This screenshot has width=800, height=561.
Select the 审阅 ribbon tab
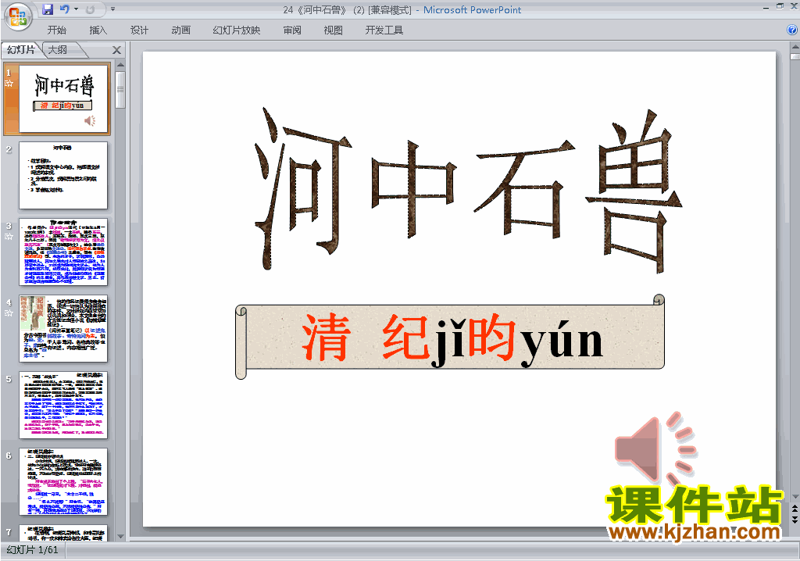292,30
